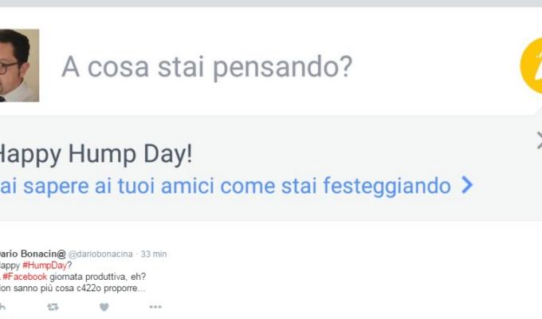Retweet Dario Bonacin@'s tweet
542x319 pixels.
[x=53, y=307]
